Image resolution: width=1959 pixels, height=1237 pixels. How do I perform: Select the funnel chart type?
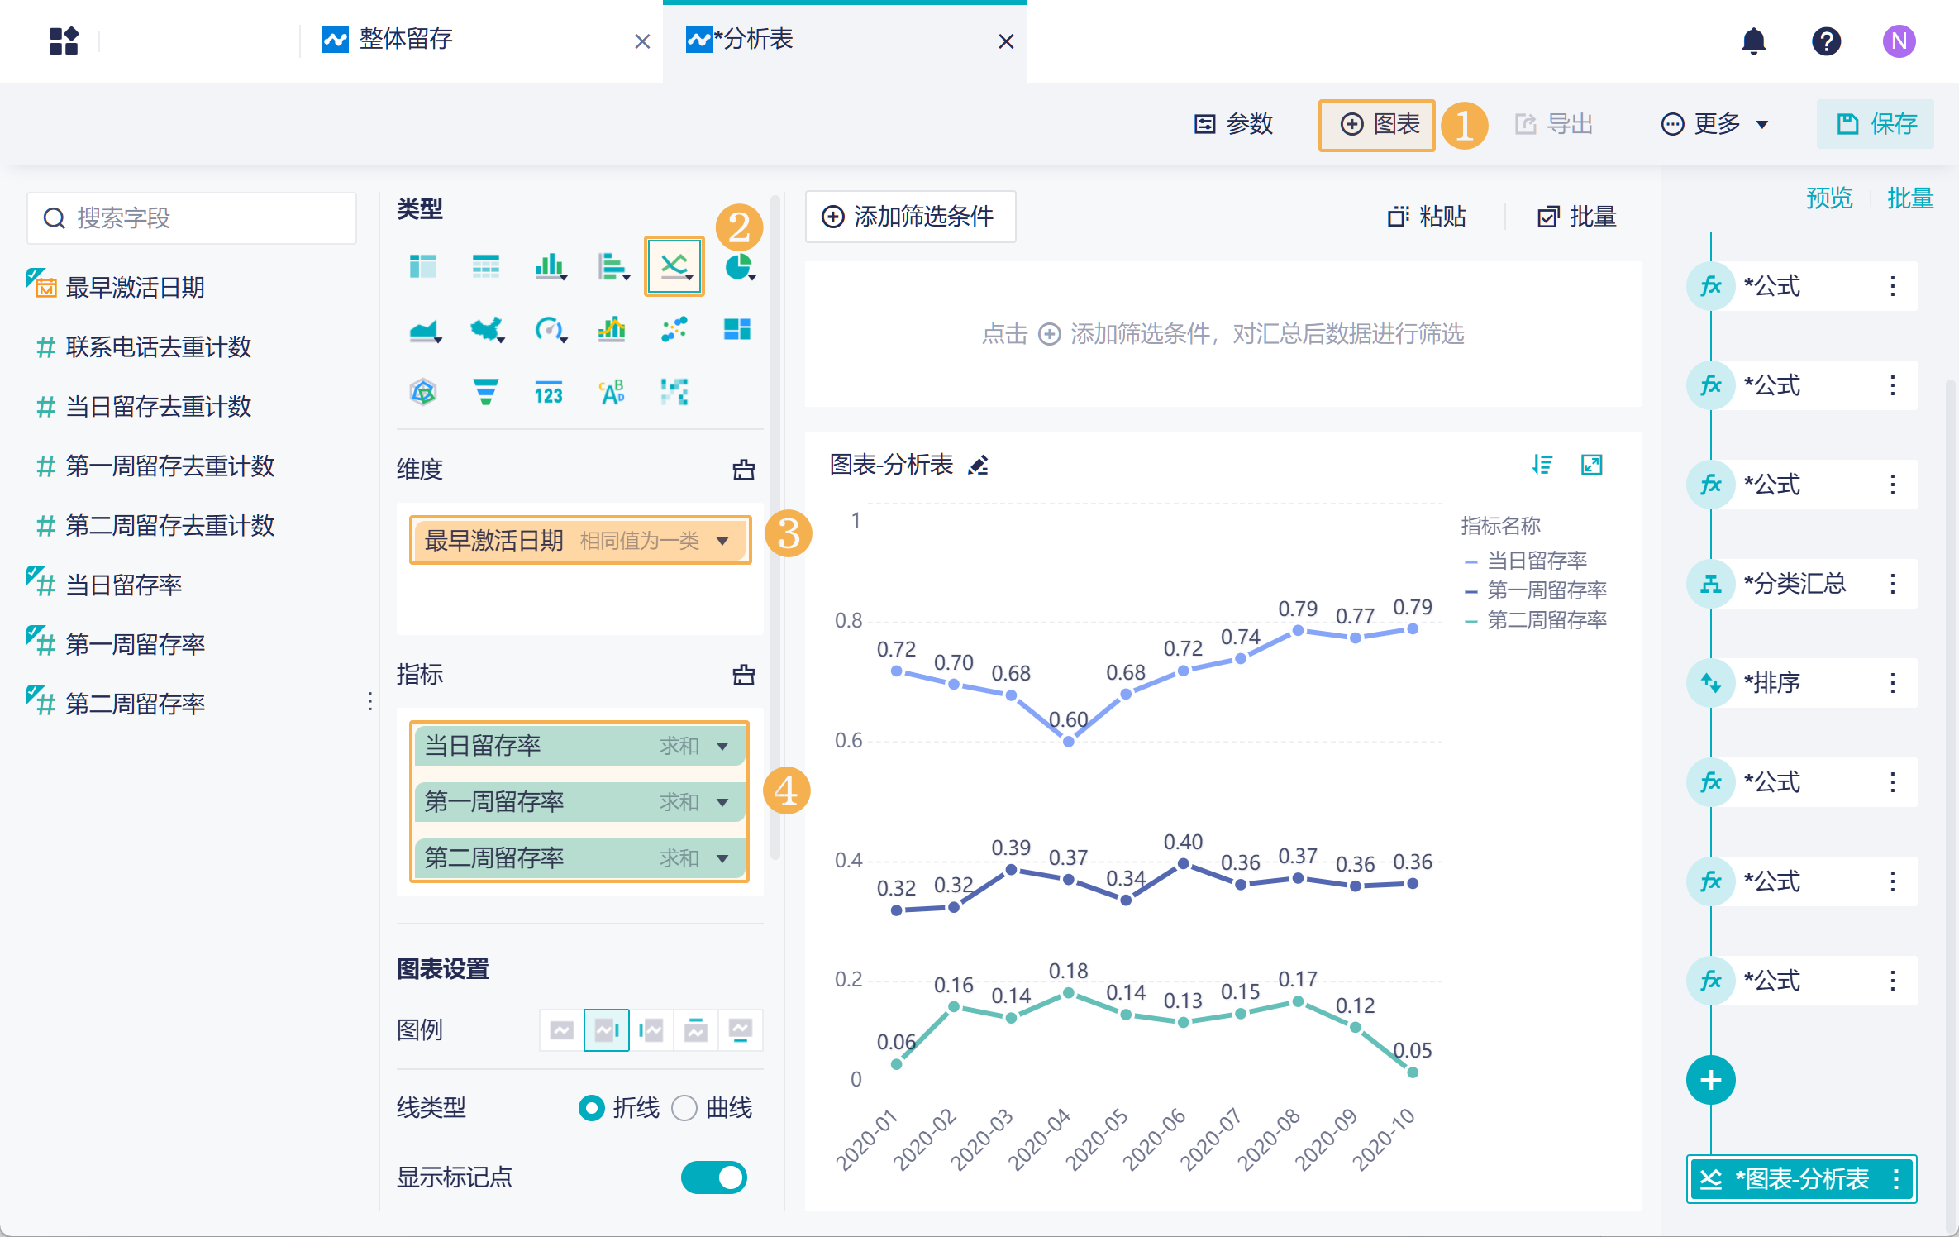486,392
